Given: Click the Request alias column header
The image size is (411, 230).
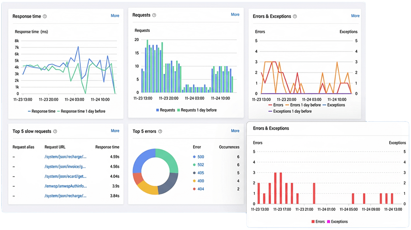Looking at the screenshot, I should pyautogui.click(x=23, y=147).
